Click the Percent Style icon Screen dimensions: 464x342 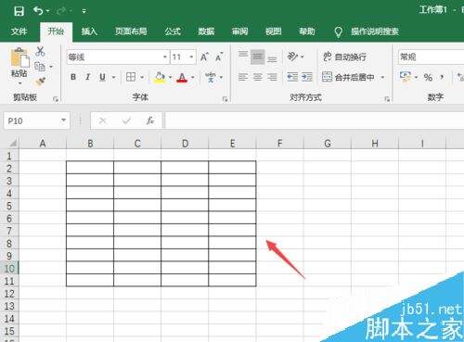click(x=428, y=77)
